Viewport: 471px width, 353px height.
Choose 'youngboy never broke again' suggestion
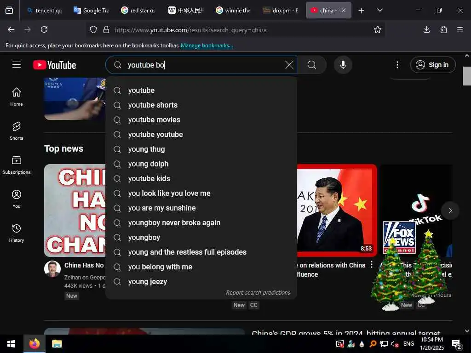tap(201, 223)
